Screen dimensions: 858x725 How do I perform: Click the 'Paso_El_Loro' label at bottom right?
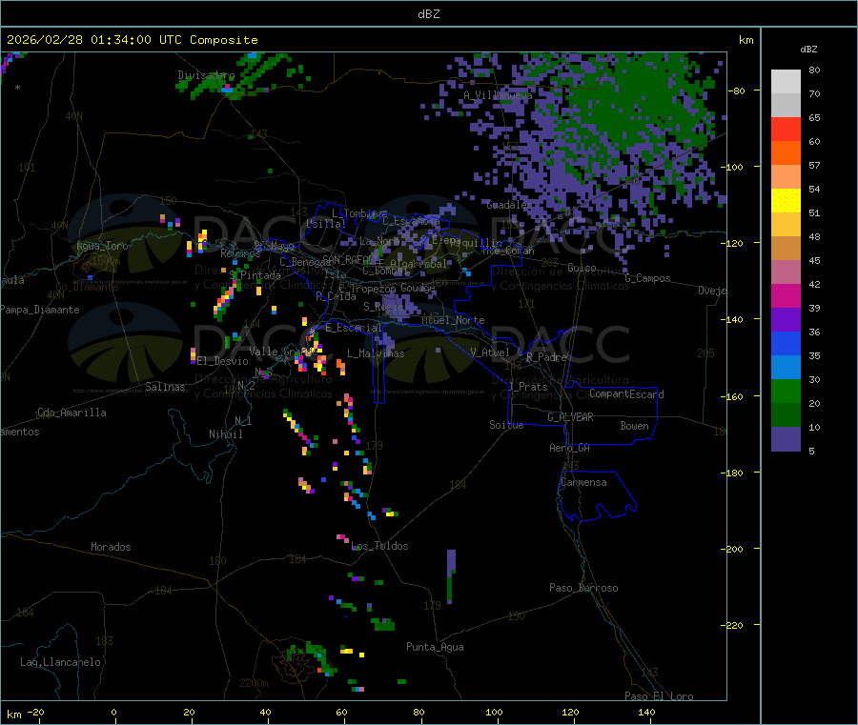[659, 696]
